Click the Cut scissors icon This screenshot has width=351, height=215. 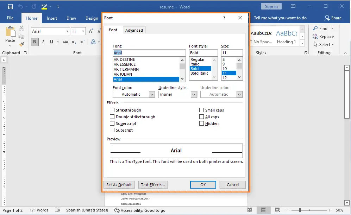tap(21, 28)
